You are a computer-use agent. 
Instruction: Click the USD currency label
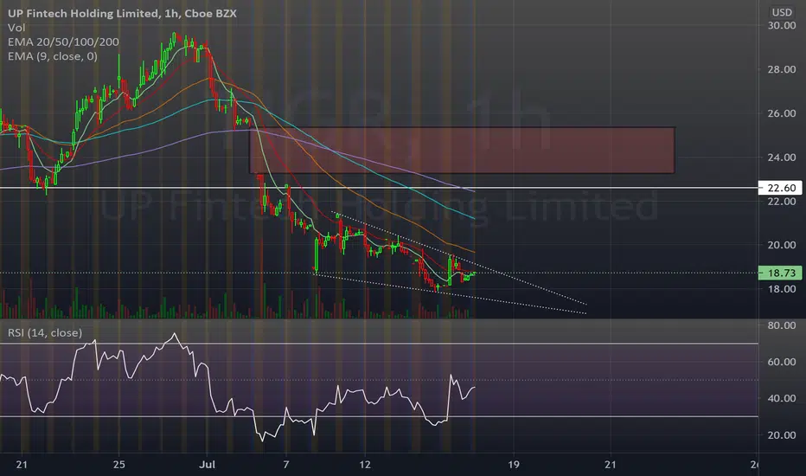pos(782,12)
